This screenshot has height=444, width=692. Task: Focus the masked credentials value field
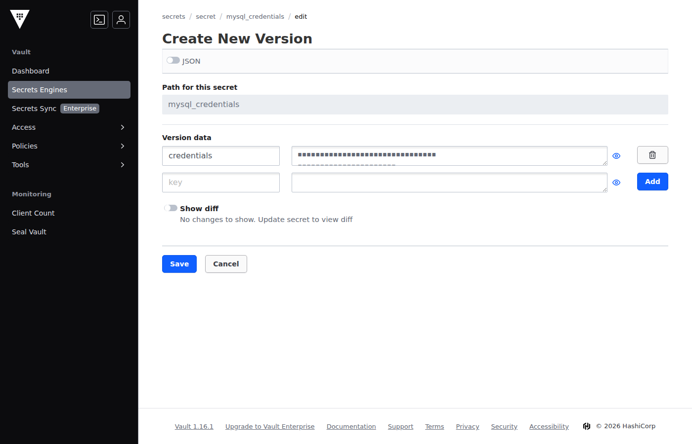(x=449, y=156)
